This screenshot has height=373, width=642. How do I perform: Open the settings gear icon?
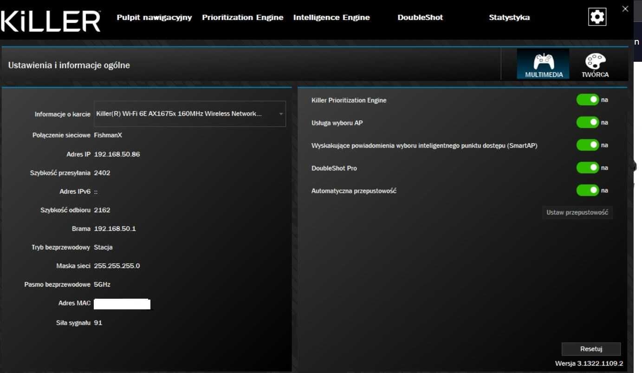597,18
